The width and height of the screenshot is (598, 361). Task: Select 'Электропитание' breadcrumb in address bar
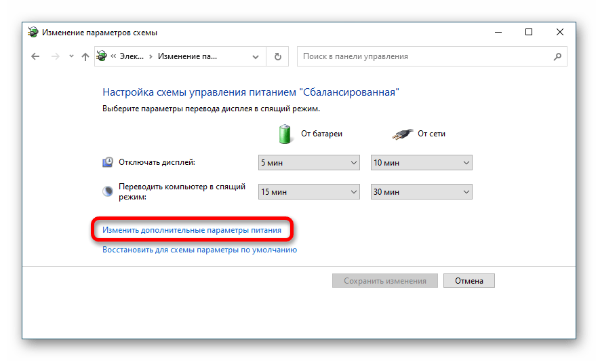point(132,57)
